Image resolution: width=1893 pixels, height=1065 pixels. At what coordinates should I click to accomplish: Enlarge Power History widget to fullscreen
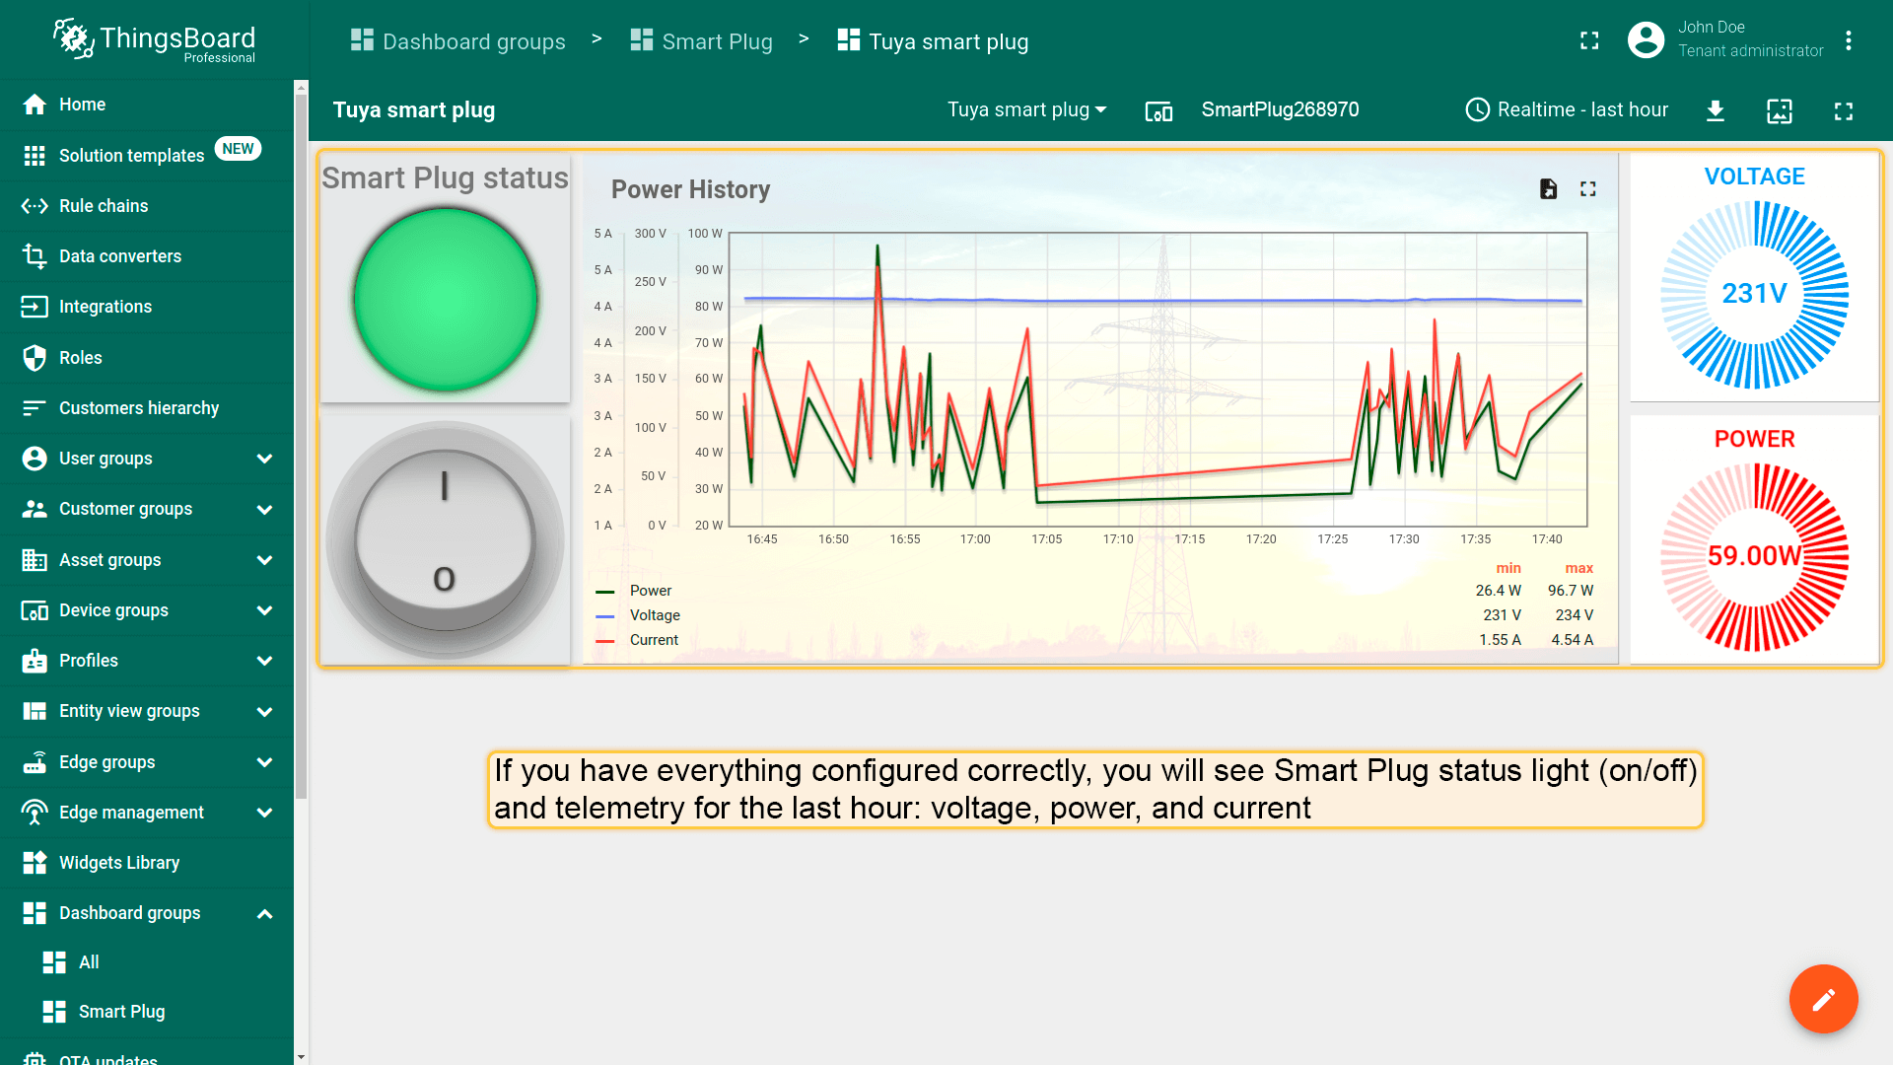point(1587,189)
